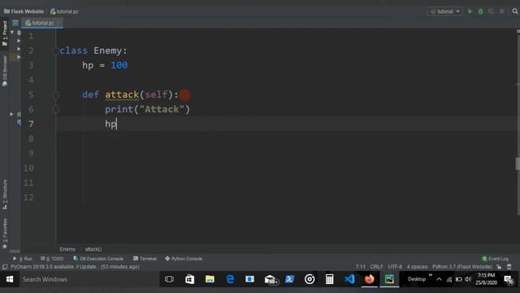Viewport: 520px width, 293px height.
Task: Open PowerShell from taskbar
Action: [289, 279]
